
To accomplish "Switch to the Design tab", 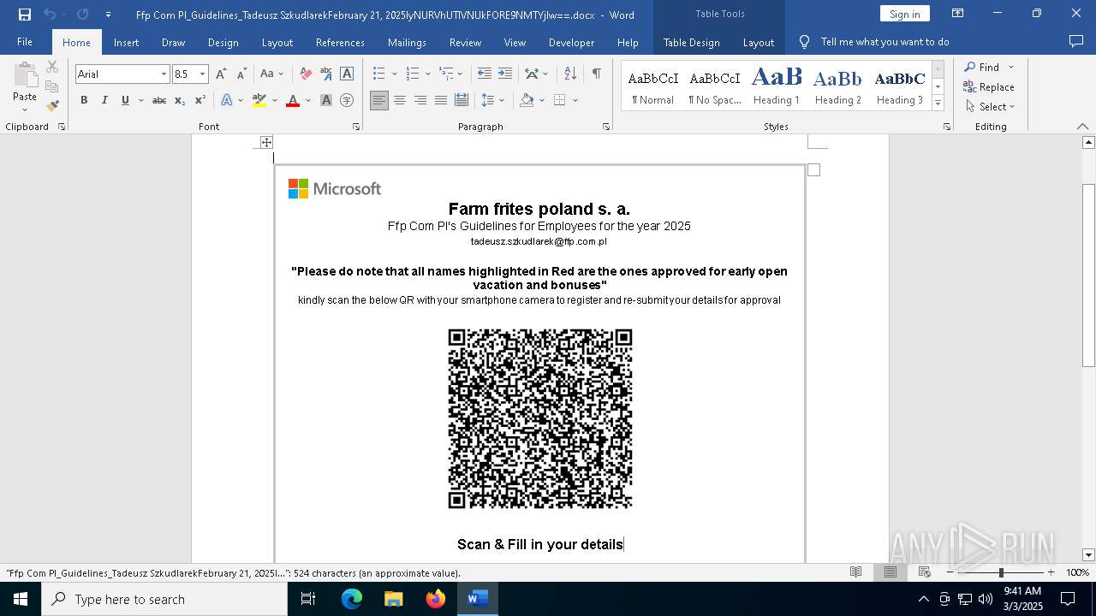I will pyautogui.click(x=223, y=42).
